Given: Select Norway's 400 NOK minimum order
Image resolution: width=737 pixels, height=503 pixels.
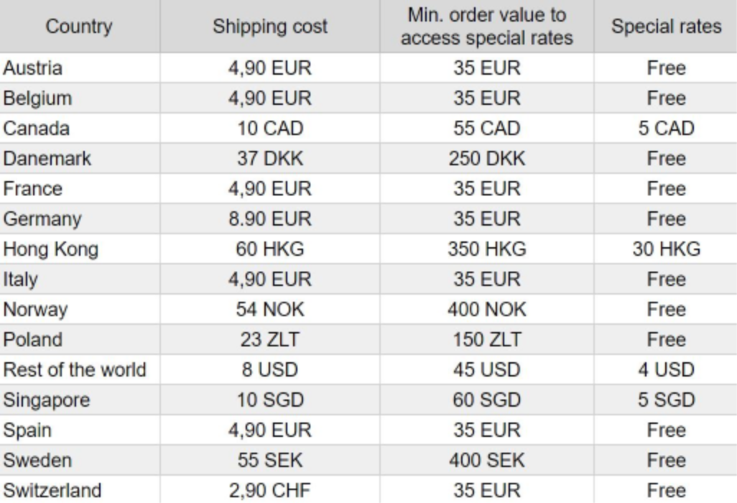Looking at the screenshot, I should (x=486, y=310).
